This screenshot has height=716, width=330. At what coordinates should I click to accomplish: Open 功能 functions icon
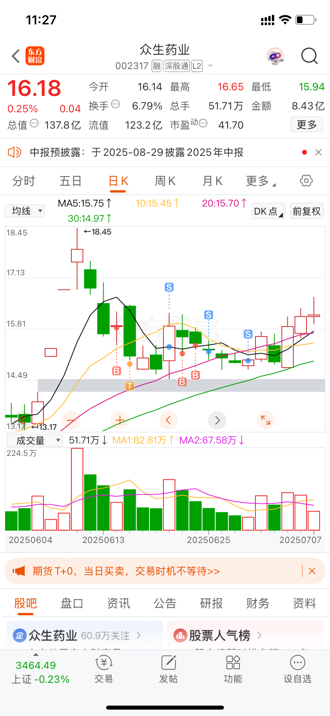tap(233, 670)
